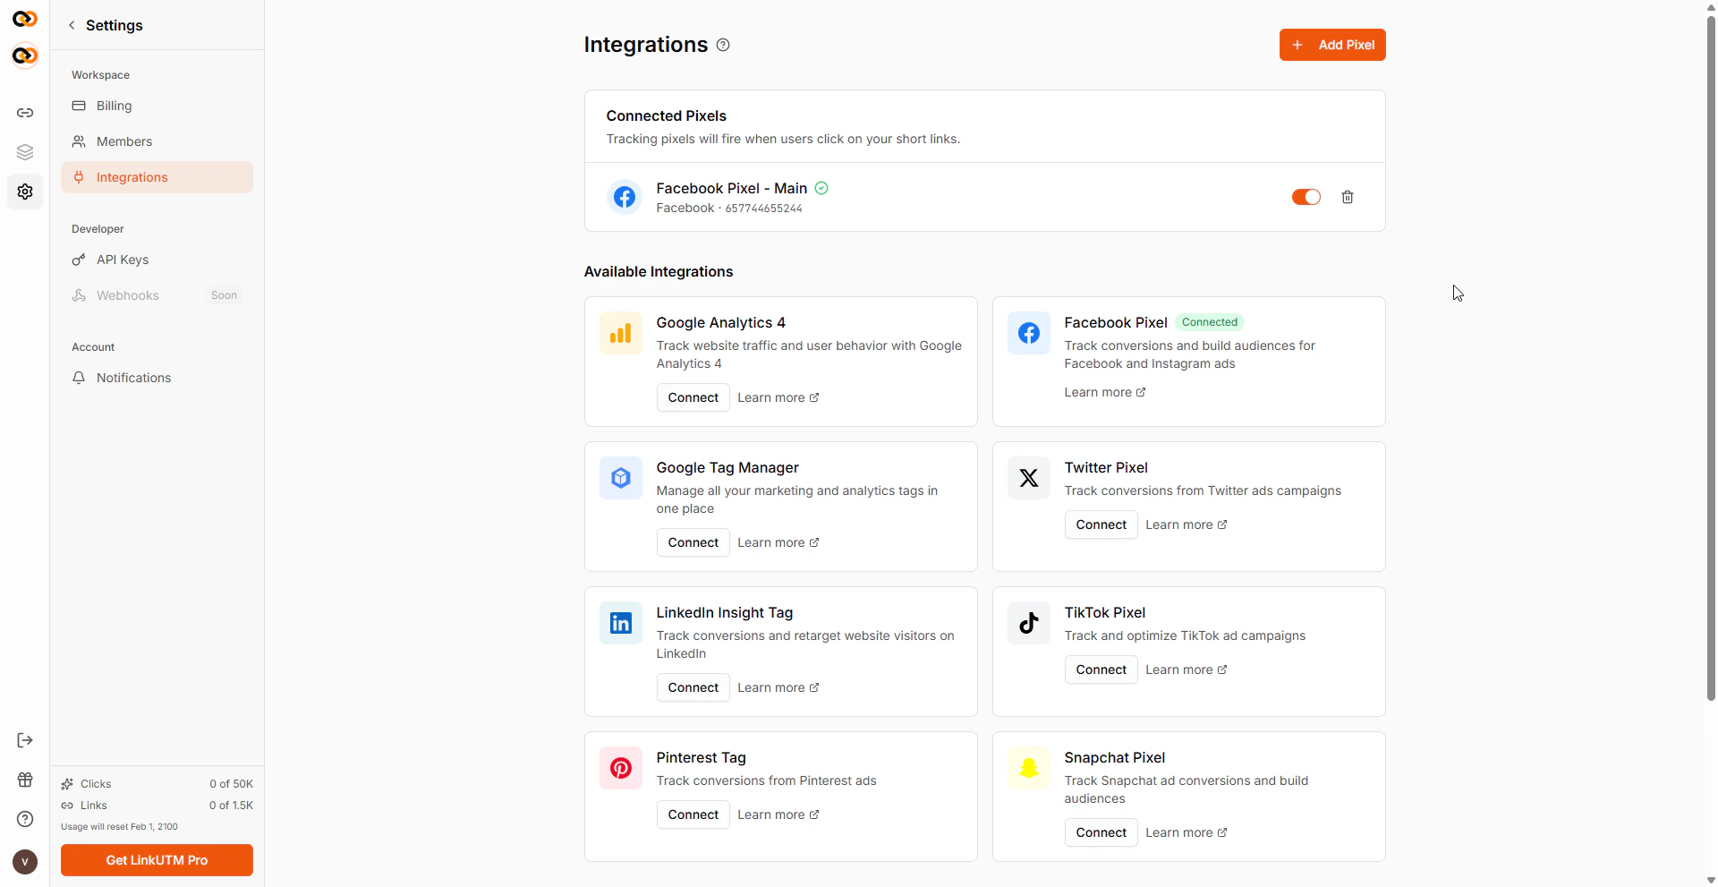The height and width of the screenshot is (887, 1718).
Task: Click the LinkUTM logo at top left
Action: click(25, 19)
